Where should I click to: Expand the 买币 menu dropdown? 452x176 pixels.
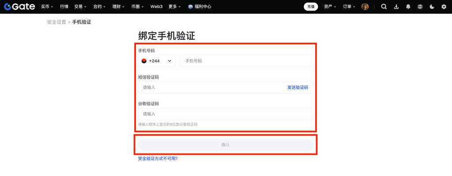pos(47,7)
